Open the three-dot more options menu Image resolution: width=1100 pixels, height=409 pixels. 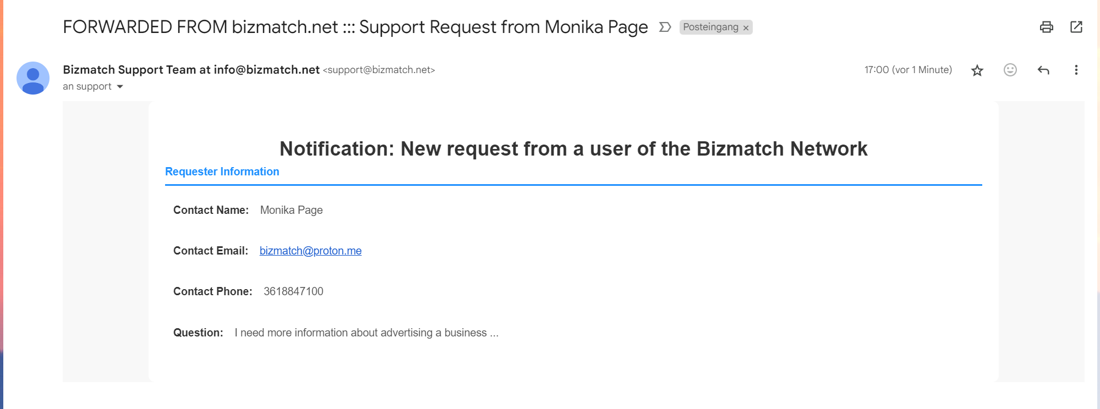[1076, 70]
